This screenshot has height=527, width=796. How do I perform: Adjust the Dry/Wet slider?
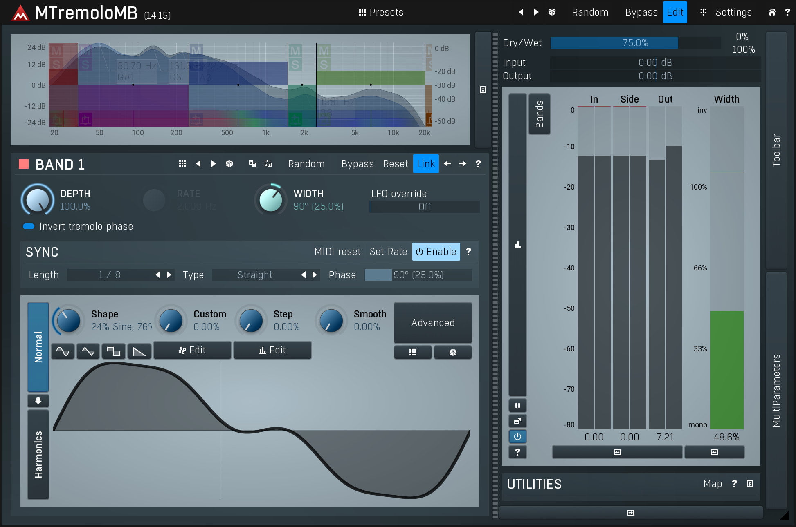coord(635,43)
